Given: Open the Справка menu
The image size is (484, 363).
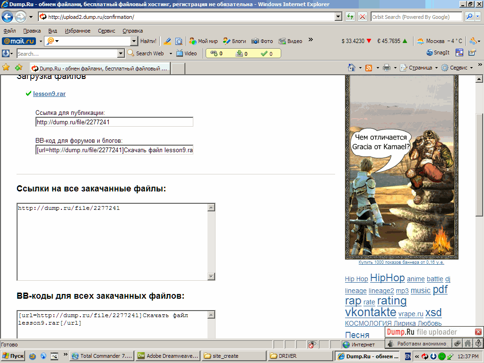Looking at the screenshot, I should [132, 31].
